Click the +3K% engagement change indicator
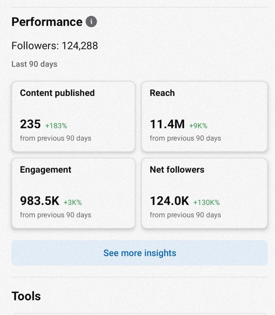The height and width of the screenshot is (315, 275). click(72, 202)
